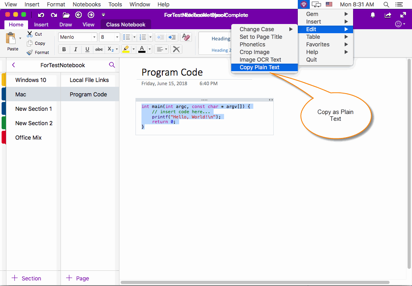The height and width of the screenshot is (286, 412).
Task: Click the Redo arrow in the title bar
Action: [54, 15]
